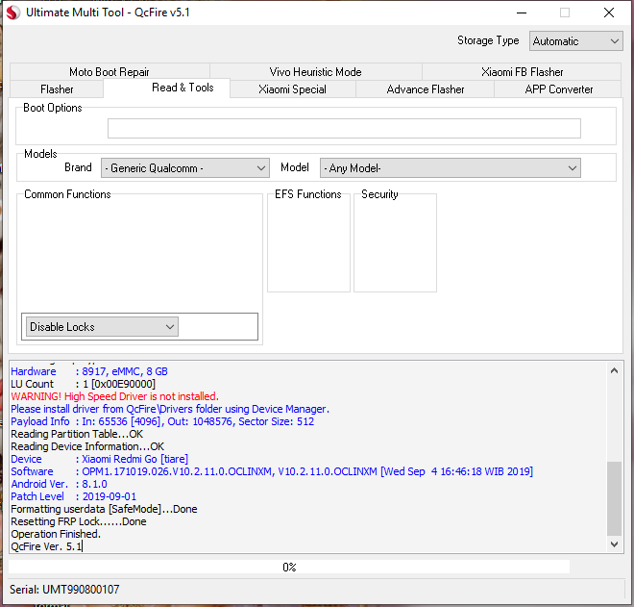Open the Xiaomi FB Flasher tab
The width and height of the screenshot is (634, 607).
(x=522, y=72)
